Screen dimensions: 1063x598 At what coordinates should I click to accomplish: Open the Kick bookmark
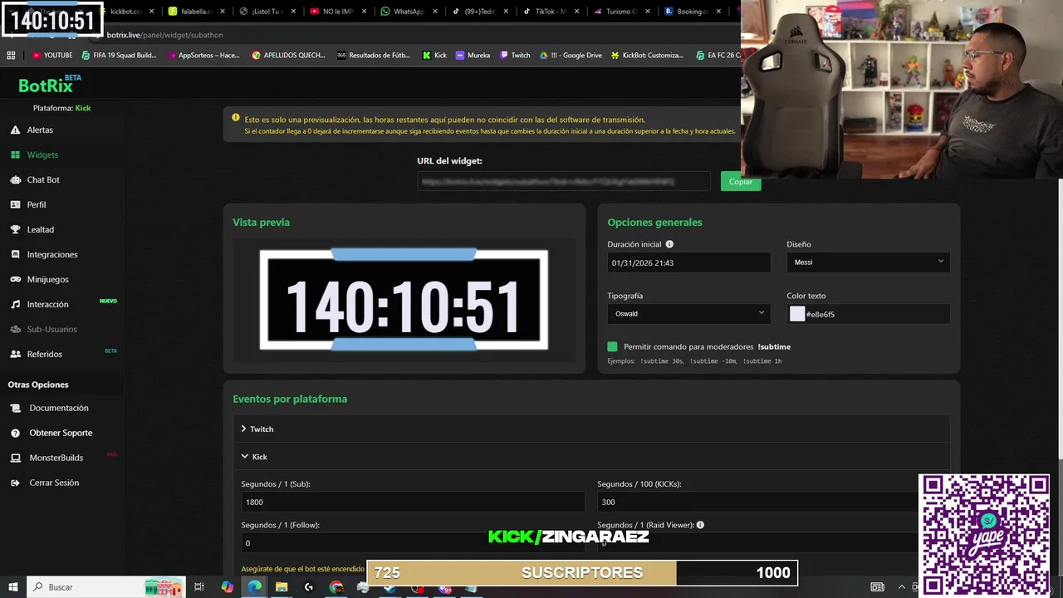pos(434,55)
